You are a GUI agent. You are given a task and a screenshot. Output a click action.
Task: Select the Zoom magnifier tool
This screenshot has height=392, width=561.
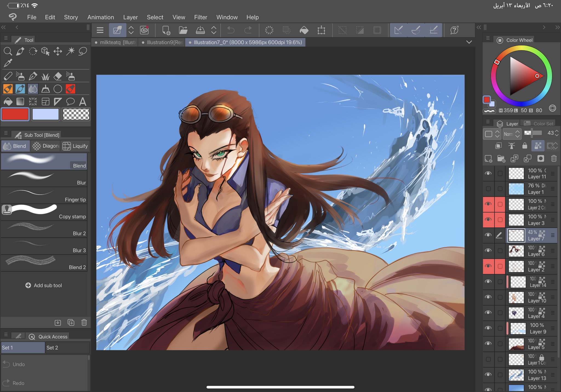coord(8,51)
